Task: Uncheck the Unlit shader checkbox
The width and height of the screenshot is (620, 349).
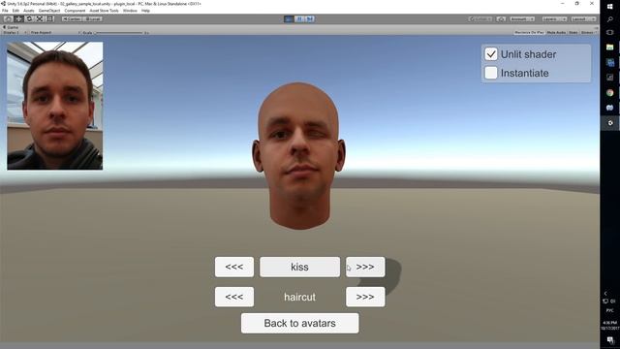Action: pyautogui.click(x=491, y=54)
